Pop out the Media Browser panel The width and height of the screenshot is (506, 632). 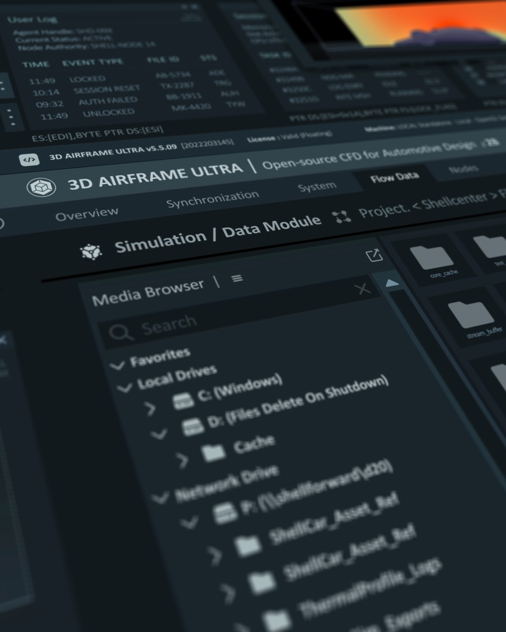(374, 256)
